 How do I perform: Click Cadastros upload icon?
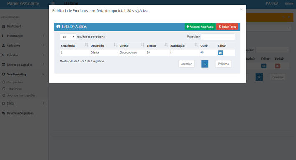click(3, 45)
